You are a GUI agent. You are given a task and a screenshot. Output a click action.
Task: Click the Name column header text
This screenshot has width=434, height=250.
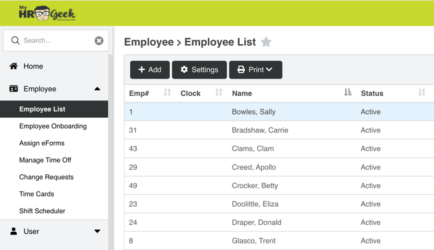point(242,93)
